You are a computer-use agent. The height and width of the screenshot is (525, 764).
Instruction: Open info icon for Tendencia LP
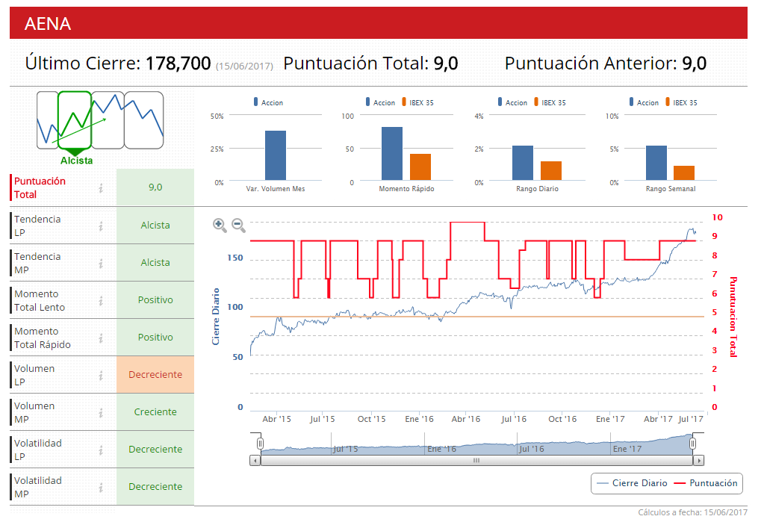tap(101, 226)
